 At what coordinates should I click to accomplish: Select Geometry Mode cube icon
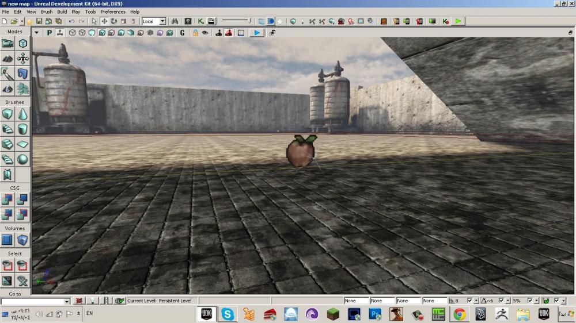pos(23,43)
